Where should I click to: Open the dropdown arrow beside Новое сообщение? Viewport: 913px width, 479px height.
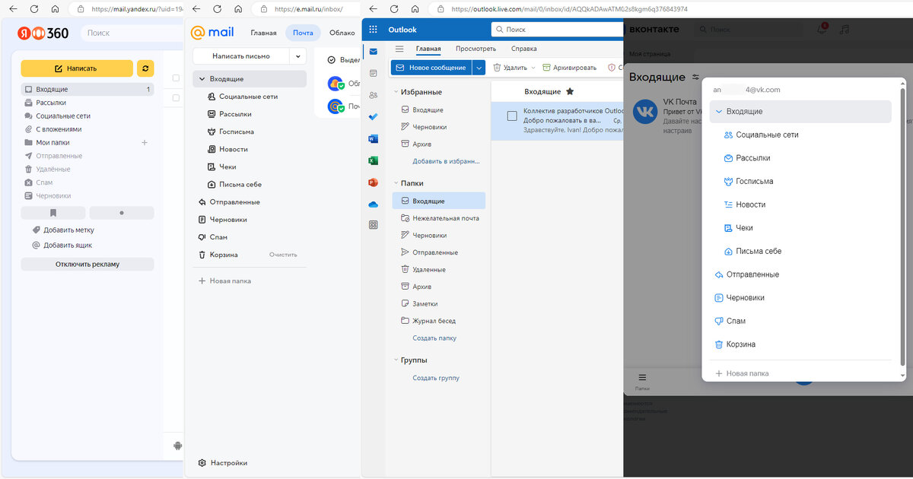479,68
